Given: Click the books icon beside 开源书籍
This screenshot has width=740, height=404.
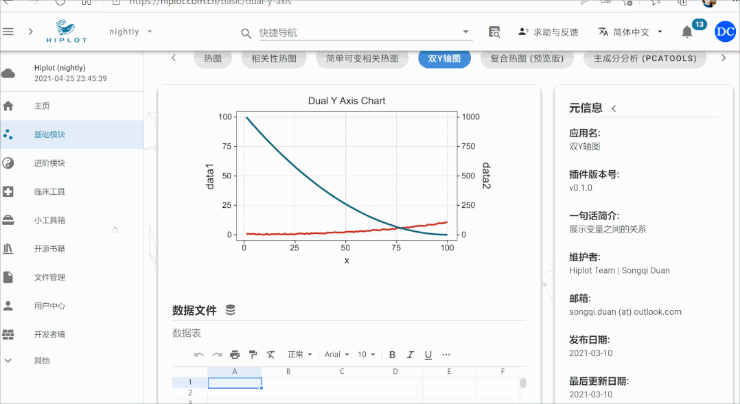Looking at the screenshot, I should point(8,248).
